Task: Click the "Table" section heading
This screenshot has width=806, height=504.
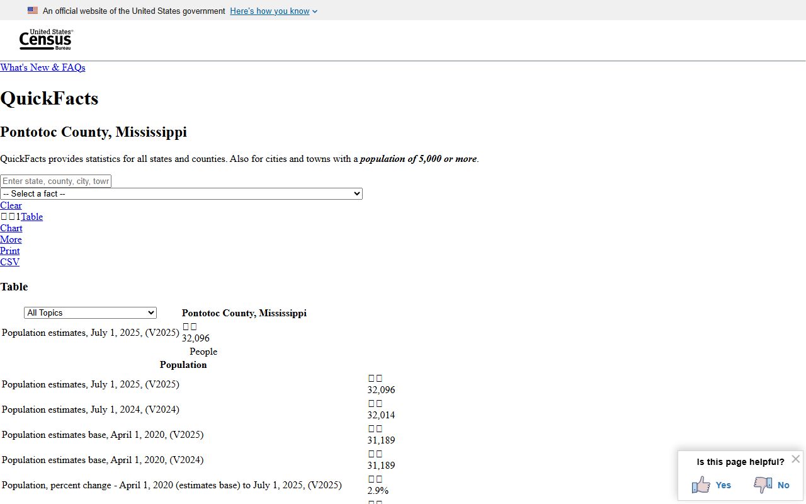Action: 14,287
